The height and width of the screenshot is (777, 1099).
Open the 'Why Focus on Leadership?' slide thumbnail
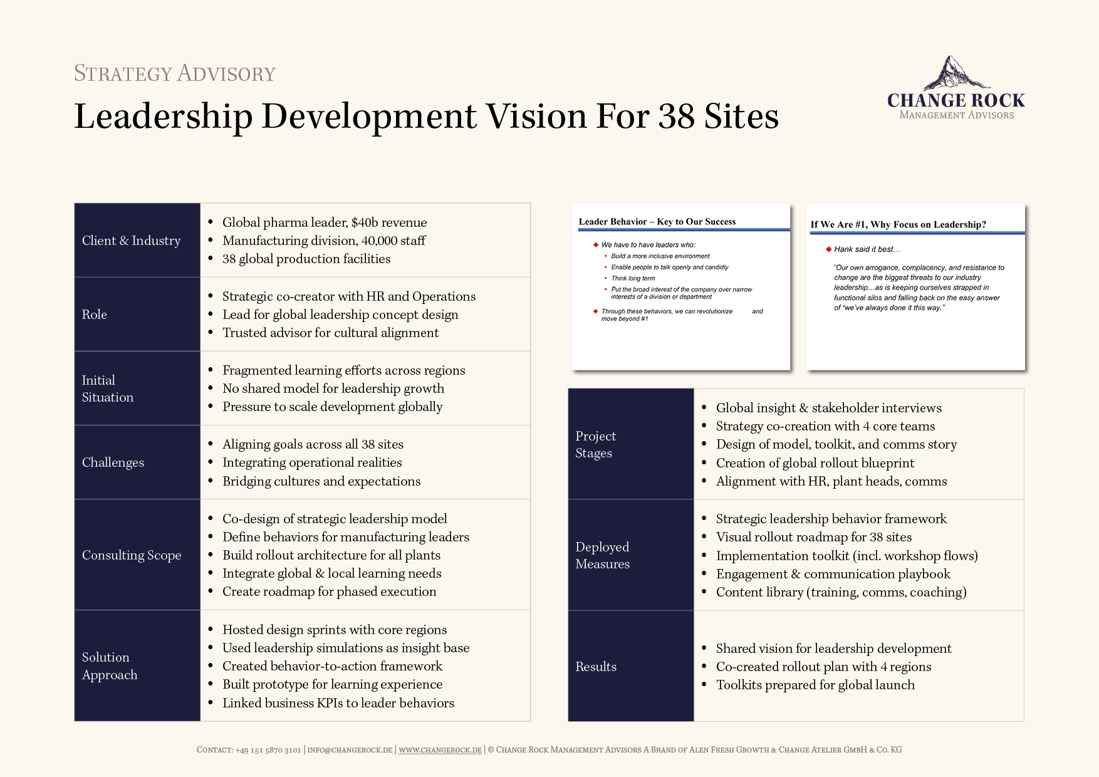pos(915,286)
